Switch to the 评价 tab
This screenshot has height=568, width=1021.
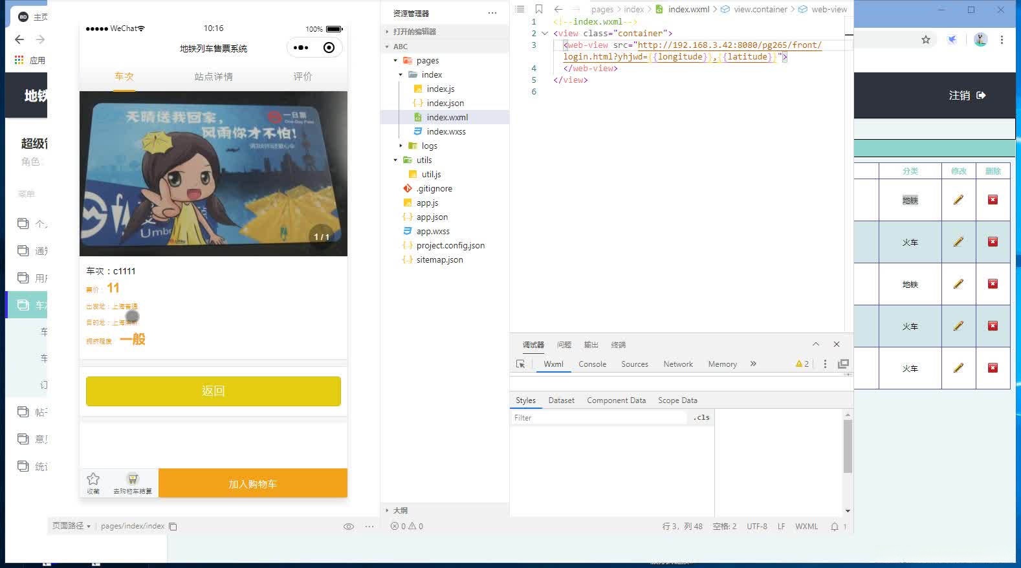303,76
